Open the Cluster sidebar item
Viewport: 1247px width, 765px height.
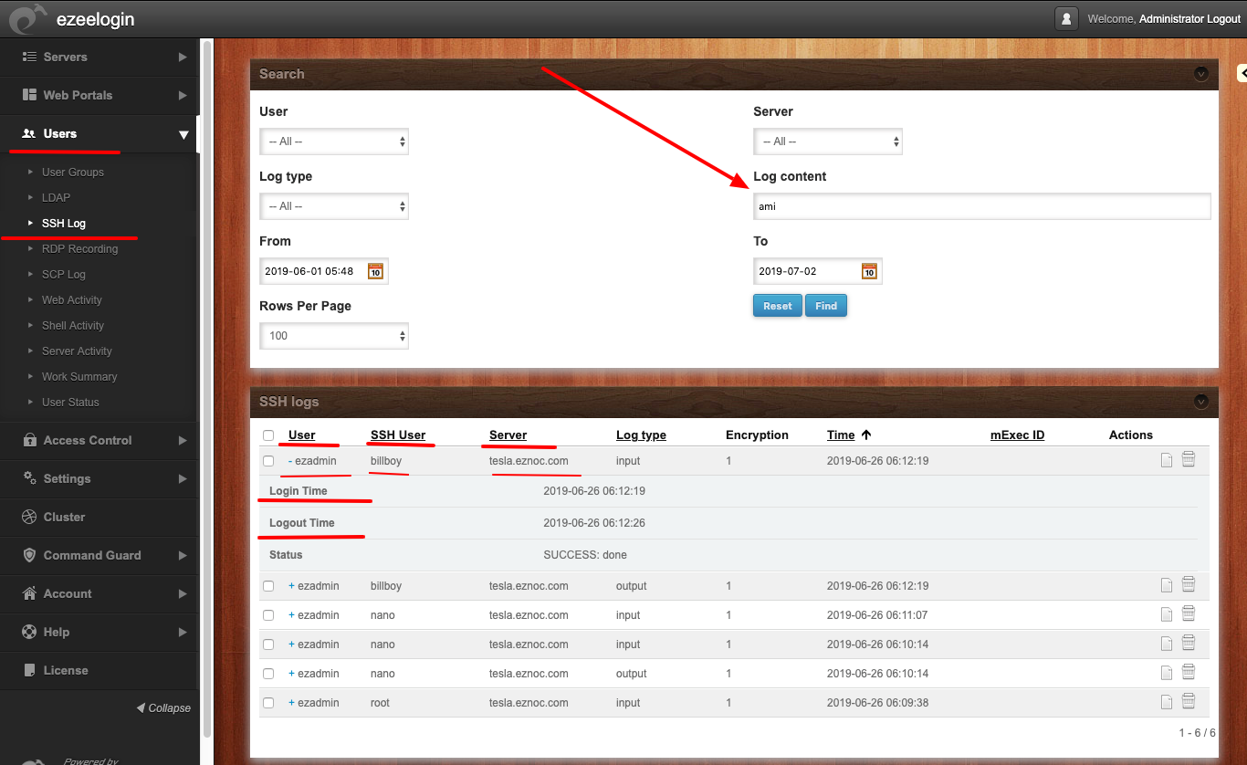[99, 517]
